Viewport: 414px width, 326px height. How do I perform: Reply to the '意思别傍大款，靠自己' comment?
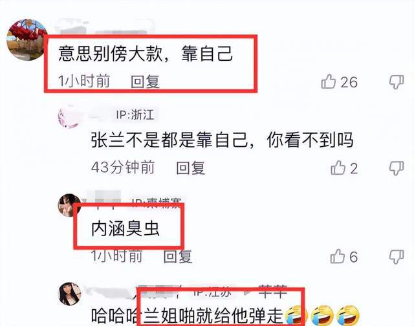(145, 81)
